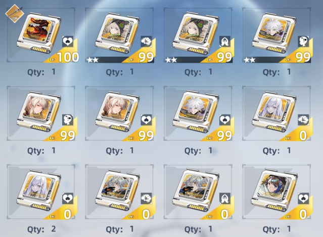Click heart-spade icon on the dragon chip
This screenshot has width=323, height=237.
click(x=68, y=42)
